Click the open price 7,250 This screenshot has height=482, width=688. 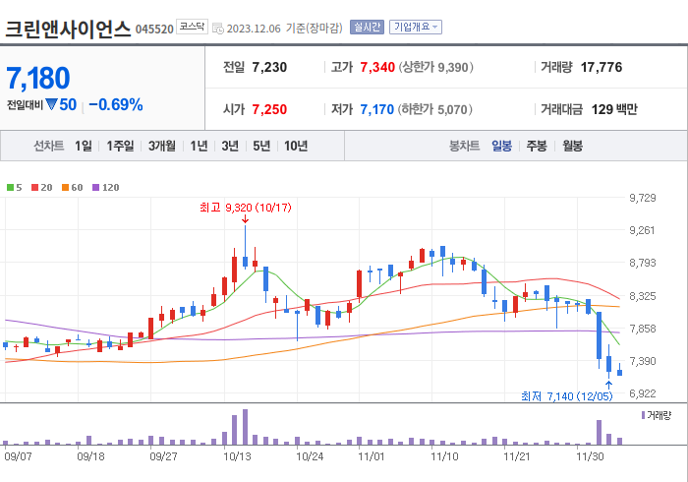269,109
